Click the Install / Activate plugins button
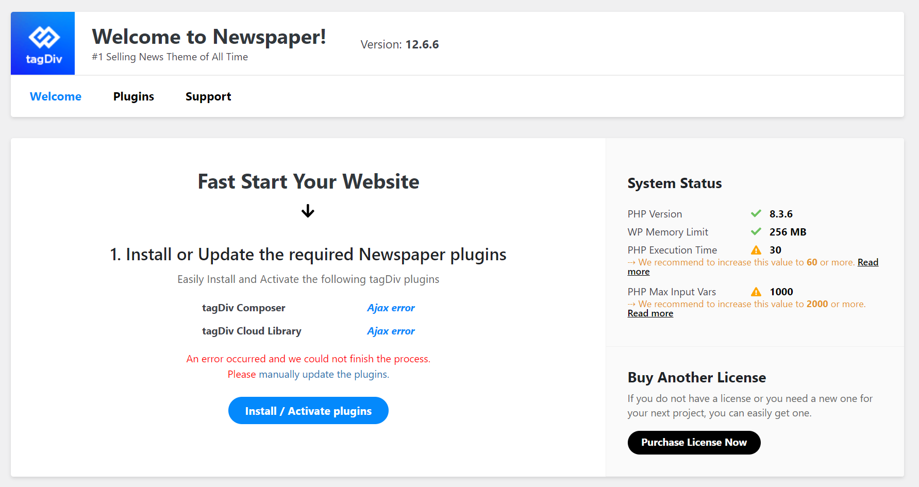919x487 pixels. click(x=308, y=411)
